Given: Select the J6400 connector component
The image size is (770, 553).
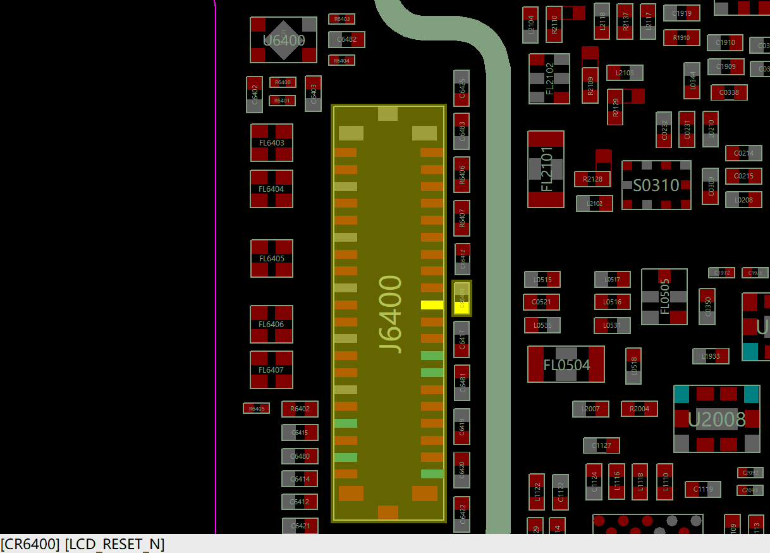Looking at the screenshot, I should coord(389,313).
